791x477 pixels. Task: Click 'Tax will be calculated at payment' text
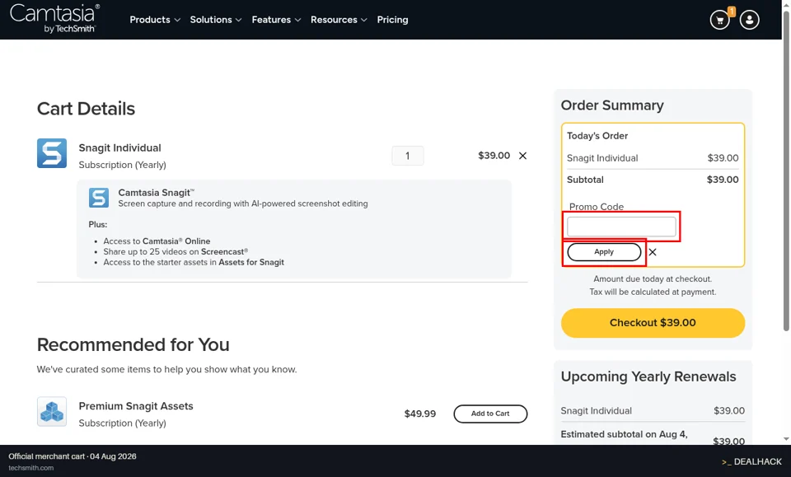point(653,292)
